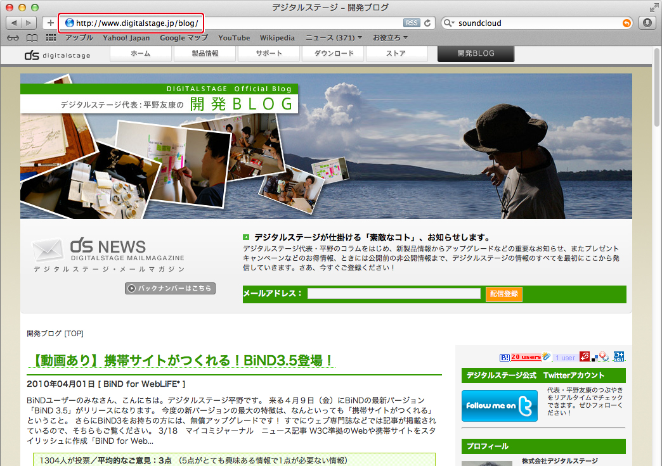Open the Top Sites grid icon
The height and width of the screenshot is (466, 662).
(x=51, y=37)
